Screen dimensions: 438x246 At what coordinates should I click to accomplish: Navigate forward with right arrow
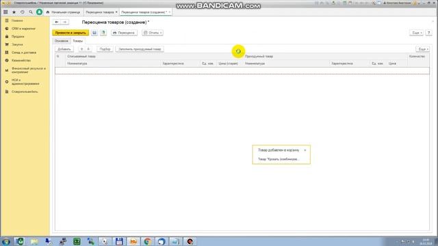pos(65,22)
